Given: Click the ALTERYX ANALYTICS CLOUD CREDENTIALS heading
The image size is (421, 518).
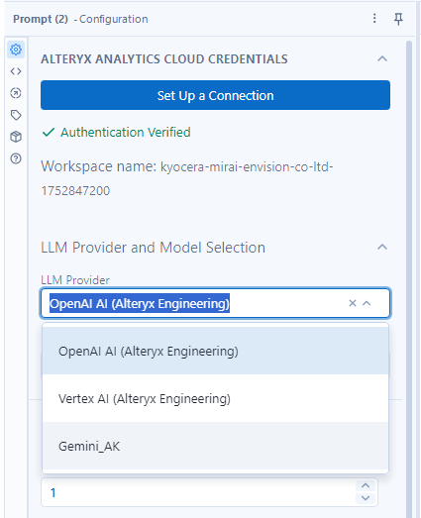Looking at the screenshot, I should pyautogui.click(x=164, y=59).
